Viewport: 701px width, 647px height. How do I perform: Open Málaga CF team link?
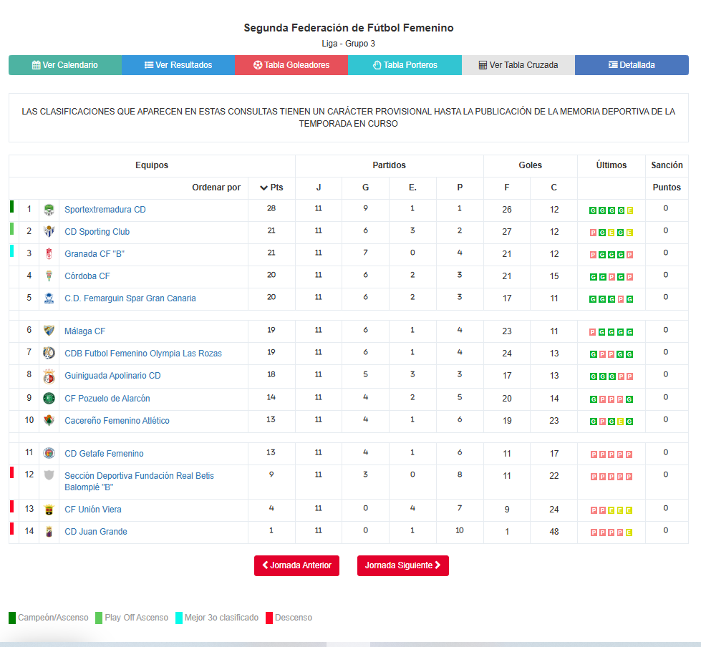tap(85, 331)
